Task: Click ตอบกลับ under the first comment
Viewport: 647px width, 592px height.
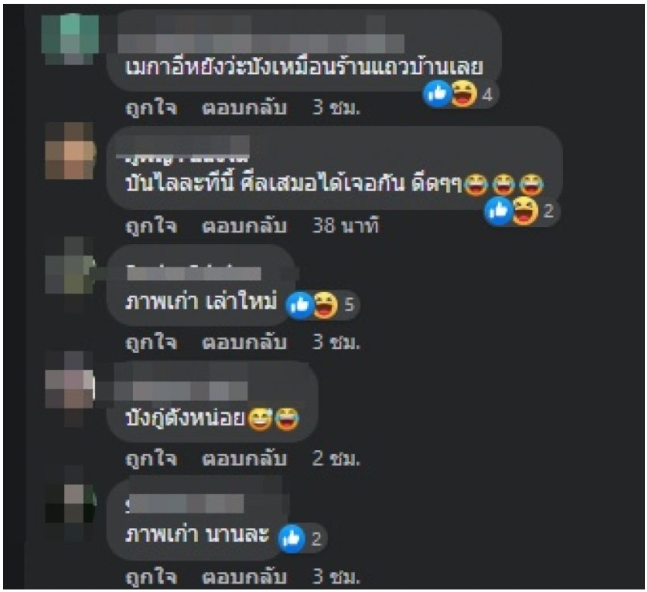Action: pos(244,108)
